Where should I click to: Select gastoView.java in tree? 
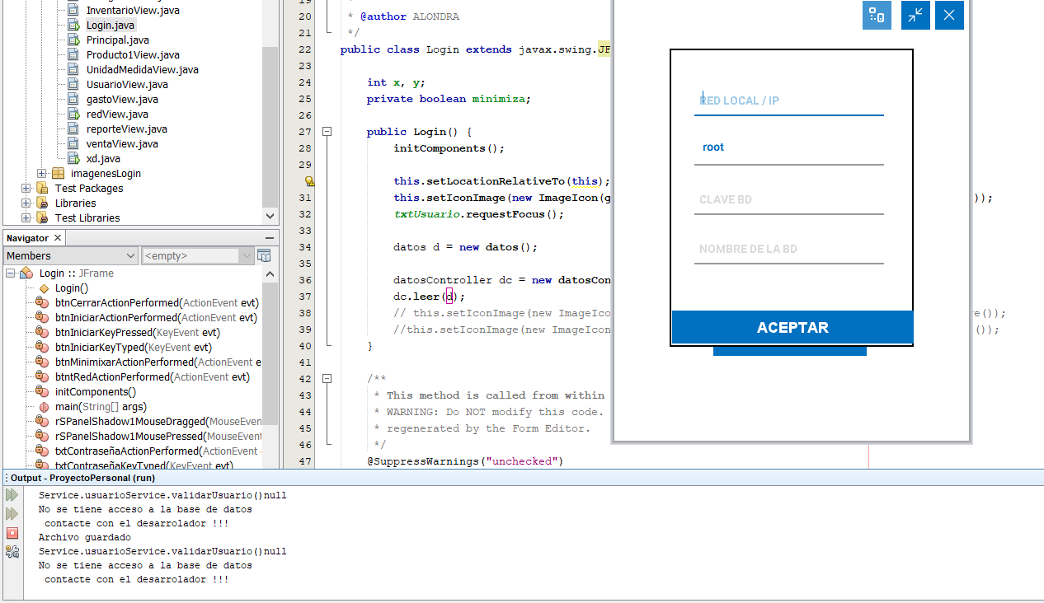122,100
